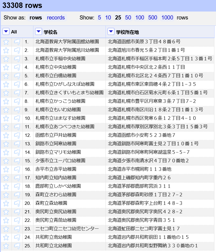Star row 13 釧路市立阿寒幼稚園
This screenshot has height=252, width=216.
tap(6, 144)
